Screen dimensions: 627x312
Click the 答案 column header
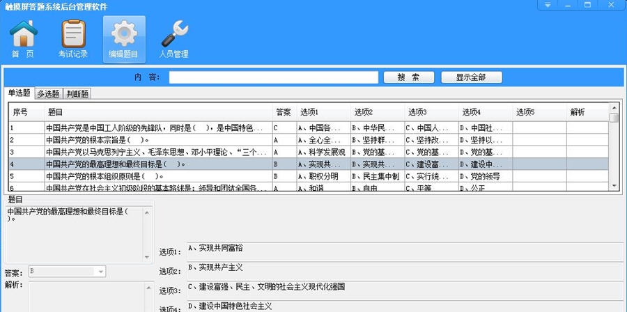click(285, 112)
